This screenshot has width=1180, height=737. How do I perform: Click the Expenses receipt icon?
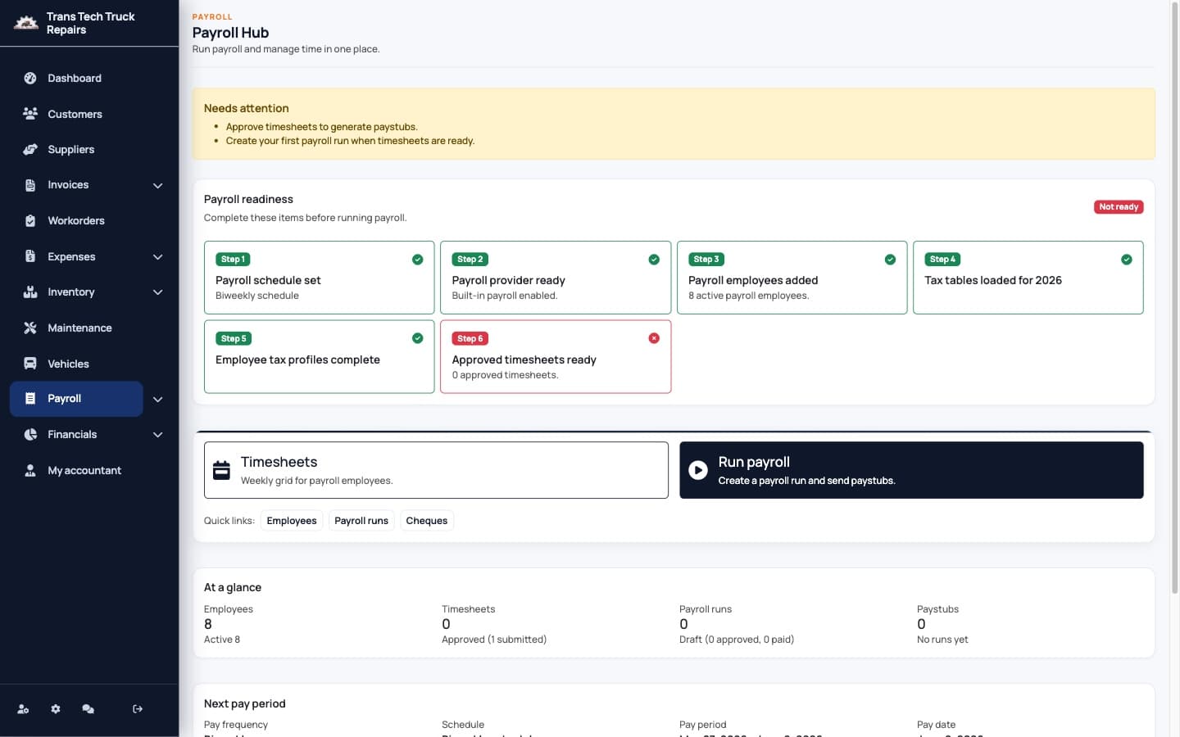pyautogui.click(x=30, y=256)
